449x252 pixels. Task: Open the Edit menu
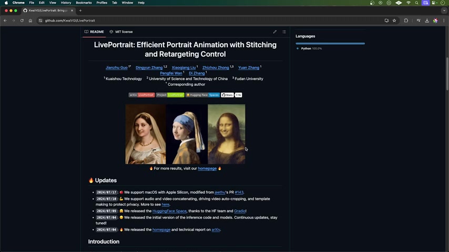coord(42,3)
